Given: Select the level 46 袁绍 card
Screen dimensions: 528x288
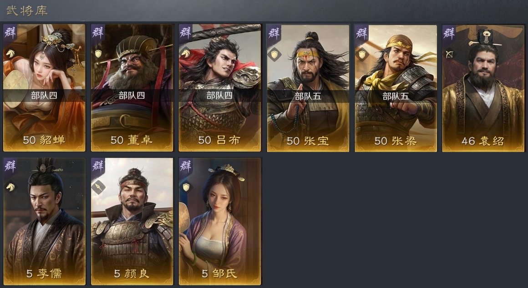Looking at the screenshot, I should click(x=483, y=88).
